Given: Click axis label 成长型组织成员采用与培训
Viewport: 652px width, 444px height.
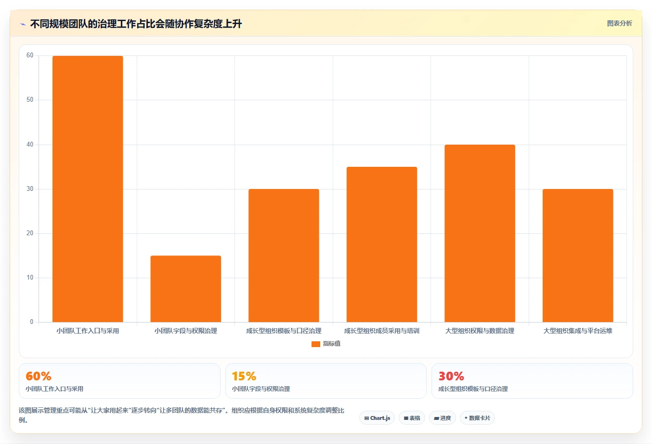Looking at the screenshot, I should coord(382,331).
